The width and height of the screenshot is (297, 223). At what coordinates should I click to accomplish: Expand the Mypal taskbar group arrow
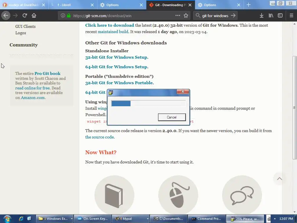pyautogui.click(x=148, y=219)
